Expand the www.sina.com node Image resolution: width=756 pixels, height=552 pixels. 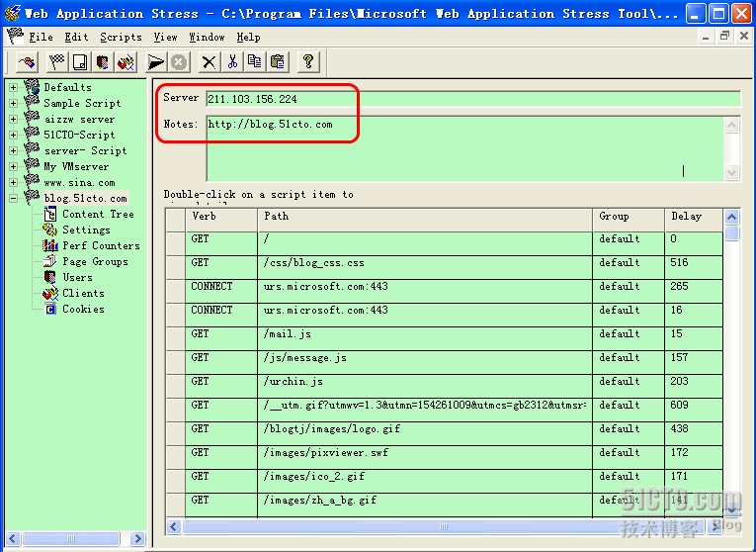[x=13, y=182]
